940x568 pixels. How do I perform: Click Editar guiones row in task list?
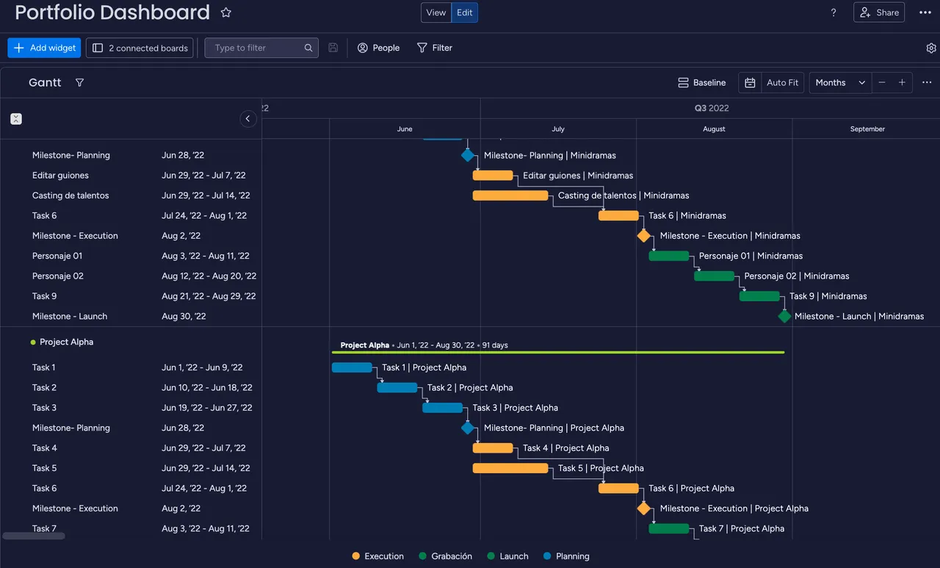131,176
